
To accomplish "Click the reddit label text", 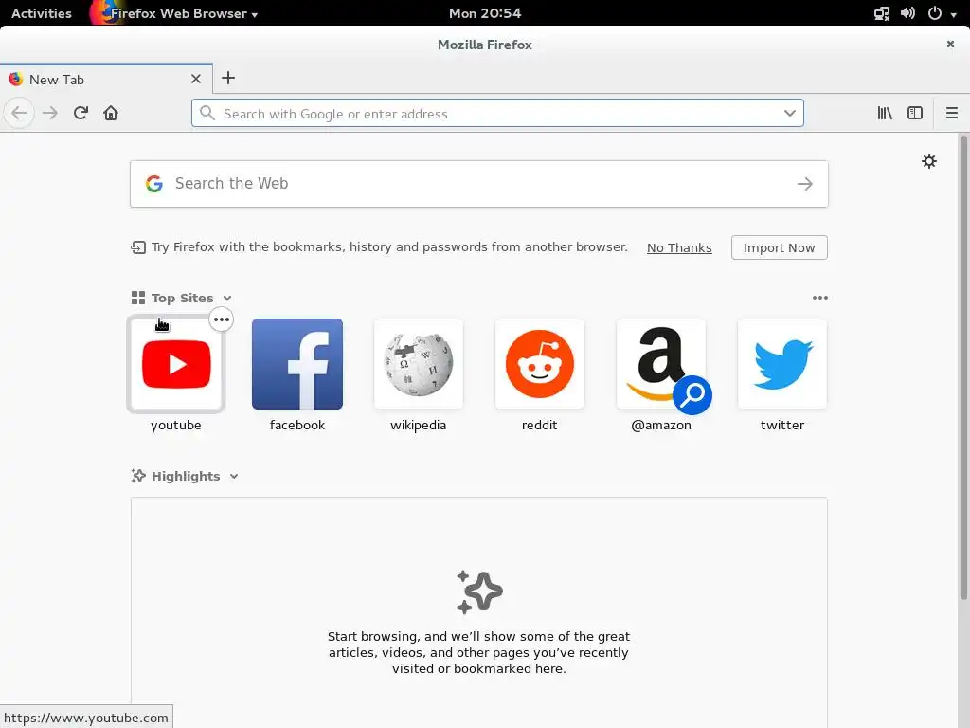I will [539, 426].
